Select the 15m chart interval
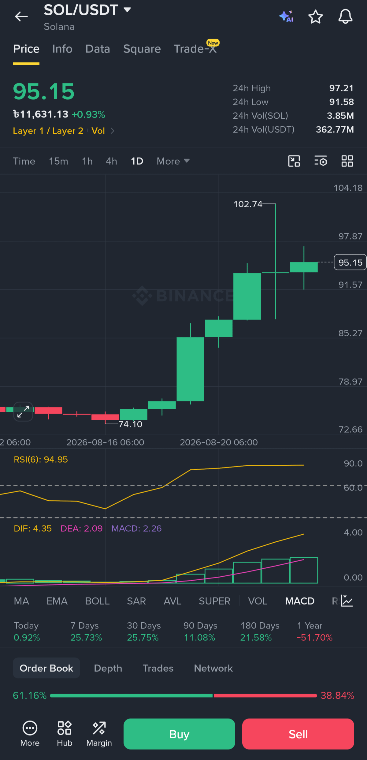367x760 pixels. coord(58,161)
